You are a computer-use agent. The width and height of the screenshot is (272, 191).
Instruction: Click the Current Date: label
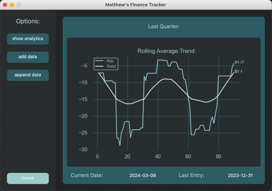pos(87,175)
